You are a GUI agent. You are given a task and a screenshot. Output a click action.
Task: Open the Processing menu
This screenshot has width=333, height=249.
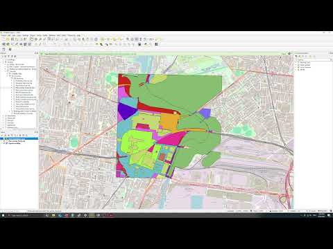pyautogui.click(x=71, y=35)
